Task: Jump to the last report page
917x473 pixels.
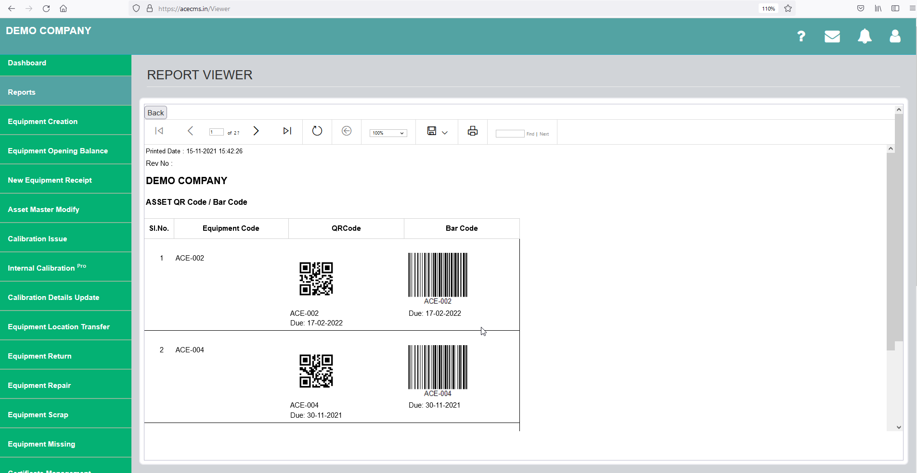Action: (x=287, y=131)
